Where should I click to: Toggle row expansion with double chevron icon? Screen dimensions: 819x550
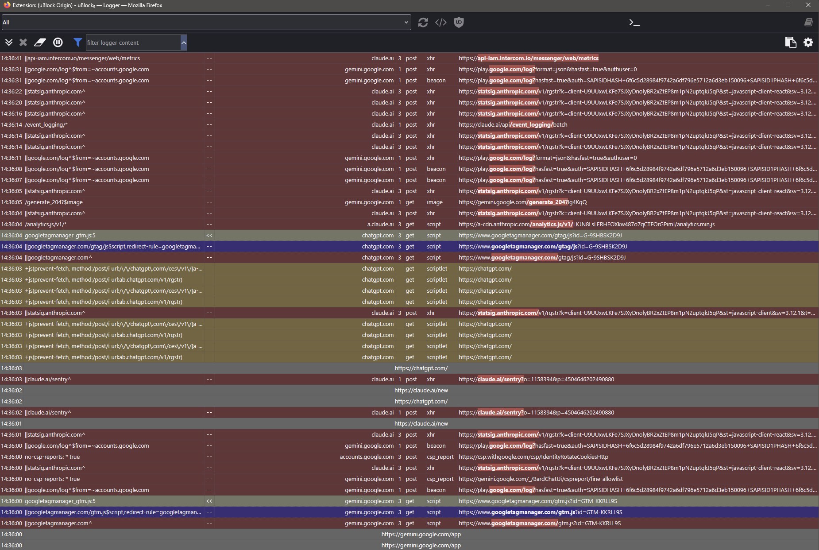tap(8, 43)
